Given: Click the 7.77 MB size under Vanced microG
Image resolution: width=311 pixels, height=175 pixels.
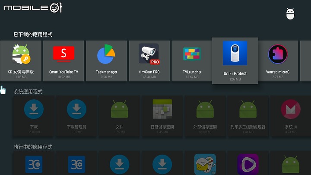Looking at the screenshot, I should [x=278, y=77].
